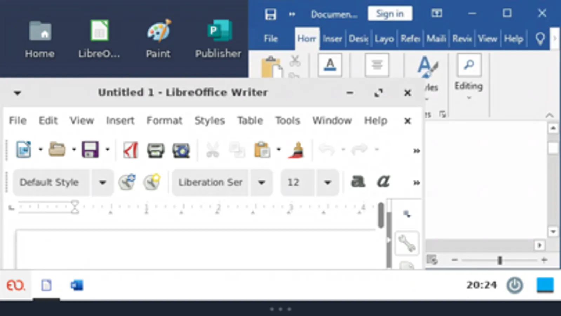This screenshot has height=316, width=561.
Task: Click Word zoom in plus button
Action: 544,260
